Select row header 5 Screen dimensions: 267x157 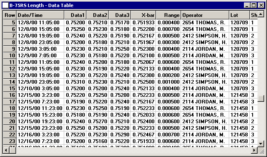10,23
